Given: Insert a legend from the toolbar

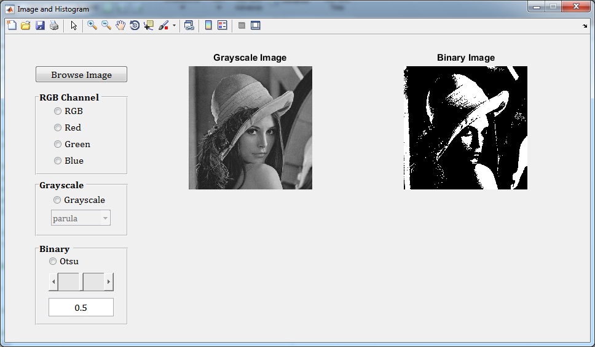Looking at the screenshot, I should pyautogui.click(x=222, y=25).
